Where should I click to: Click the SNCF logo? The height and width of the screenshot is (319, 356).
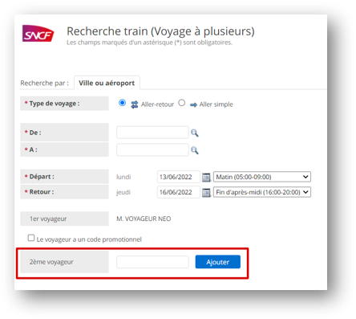[38, 34]
